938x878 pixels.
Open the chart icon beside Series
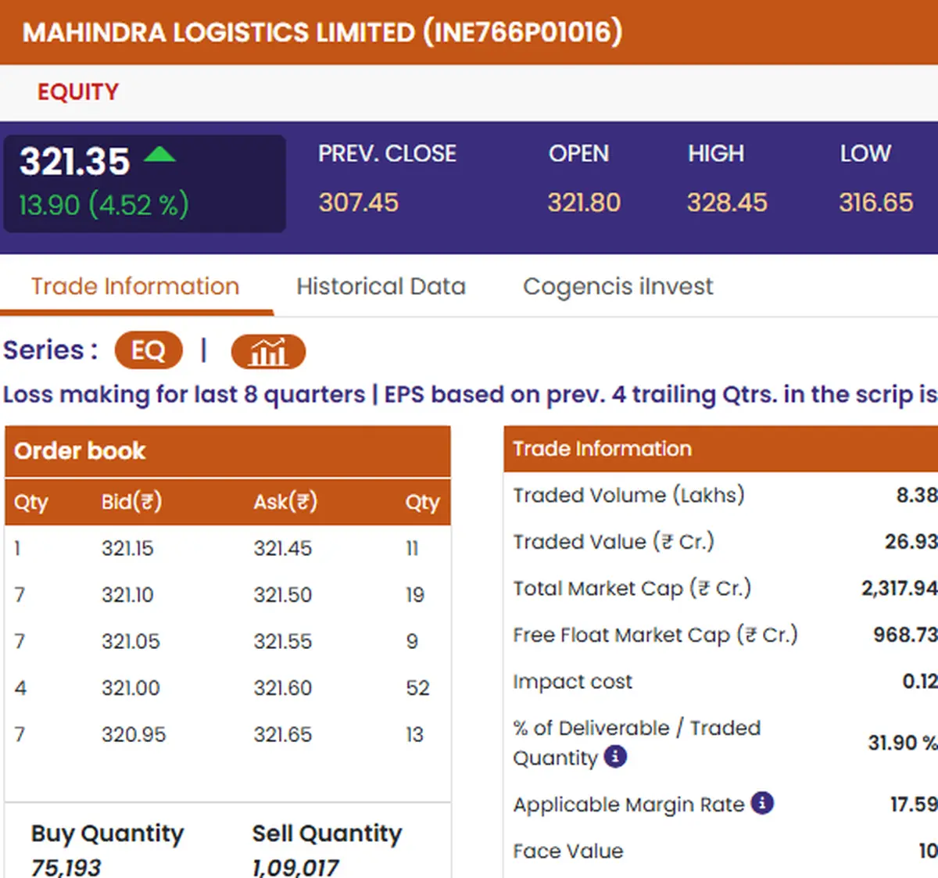point(268,352)
